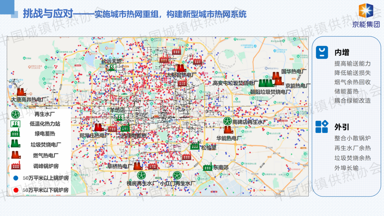Select the 太阳宫热电厂 plant marker

point(181,68)
